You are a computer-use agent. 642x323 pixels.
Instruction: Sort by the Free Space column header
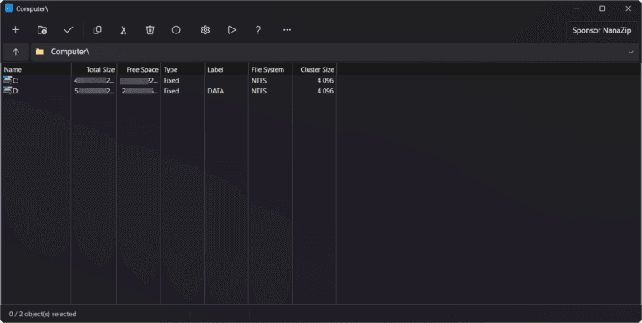[x=139, y=69]
